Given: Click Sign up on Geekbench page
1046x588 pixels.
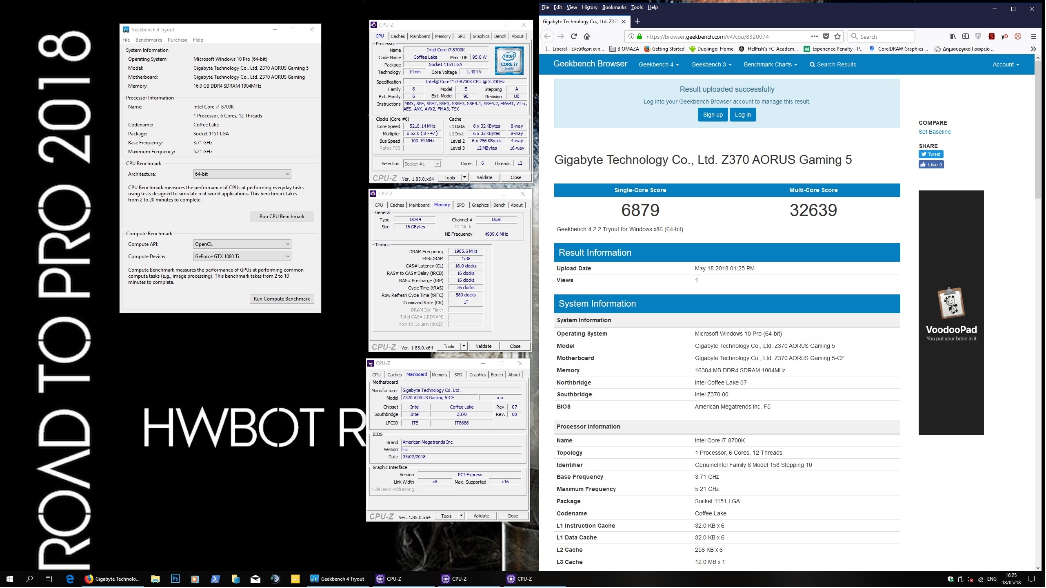Looking at the screenshot, I should coord(714,115).
